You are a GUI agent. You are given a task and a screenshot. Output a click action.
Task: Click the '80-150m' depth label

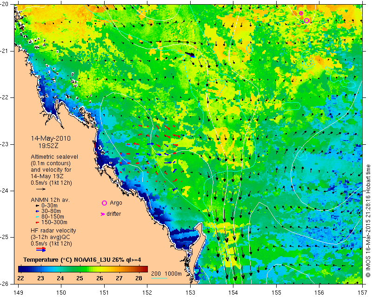53,217
